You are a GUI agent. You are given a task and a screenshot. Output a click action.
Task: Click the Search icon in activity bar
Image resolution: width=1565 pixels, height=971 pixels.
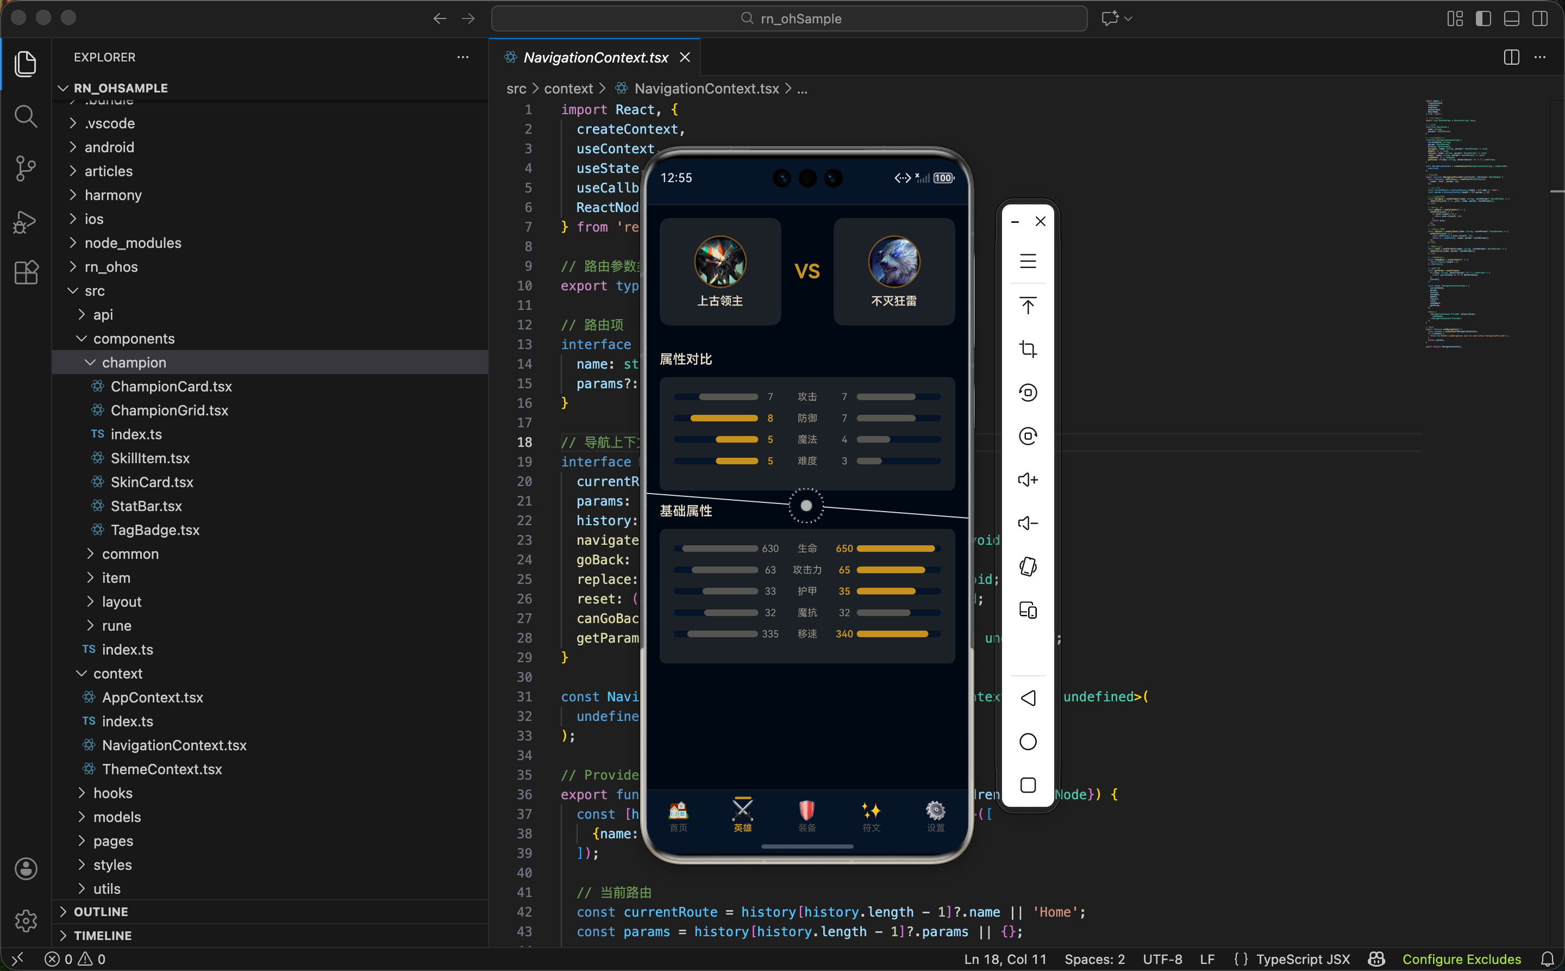[25, 116]
